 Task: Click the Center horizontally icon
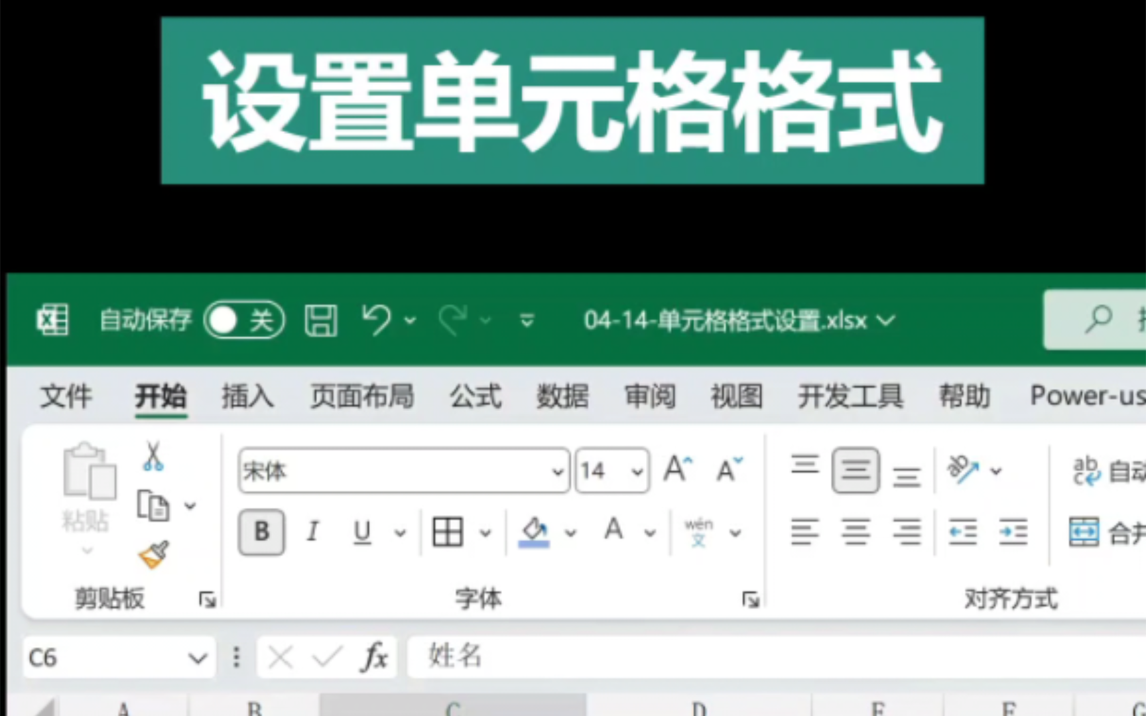click(x=856, y=532)
